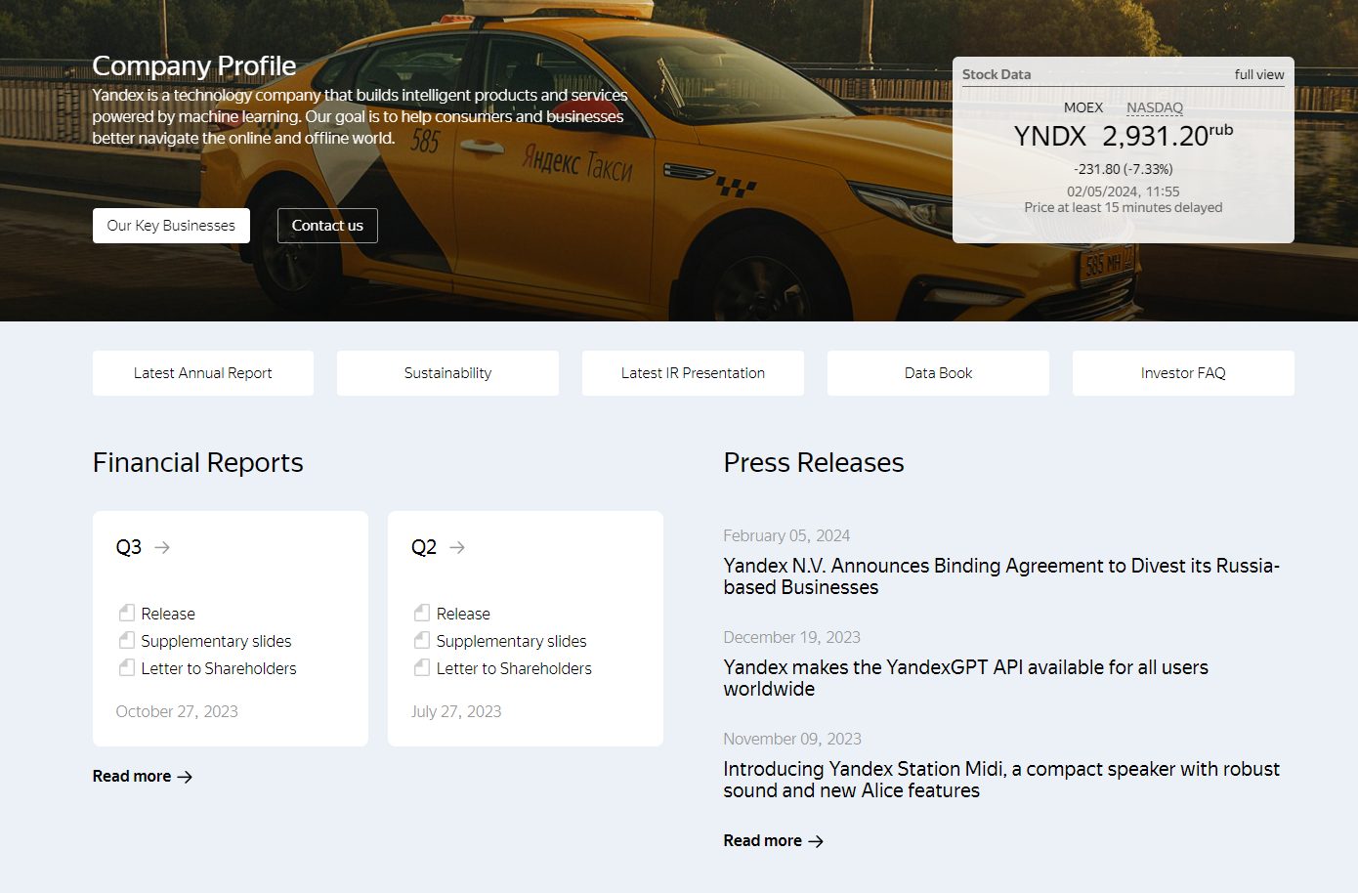Open Q3 Supplementary slides text link
This screenshot has width=1358, height=893.
[x=216, y=641]
